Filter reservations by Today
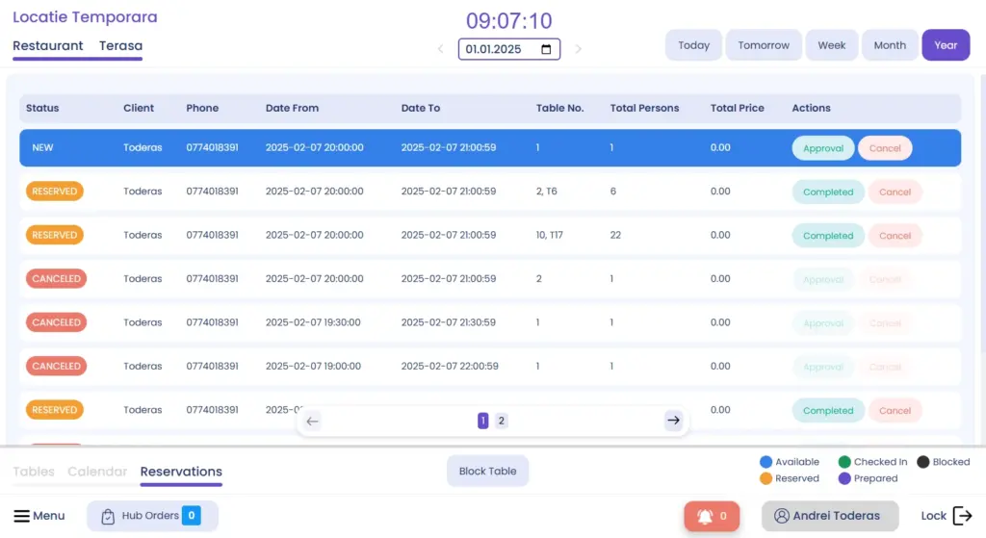 click(x=693, y=45)
